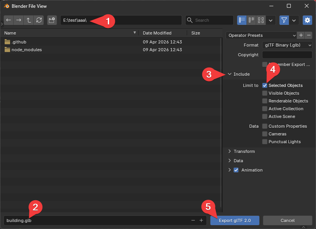This screenshot has width=316, height=229.
Task: Switch to vertical list display mode
Action: [x=242, y=20]
